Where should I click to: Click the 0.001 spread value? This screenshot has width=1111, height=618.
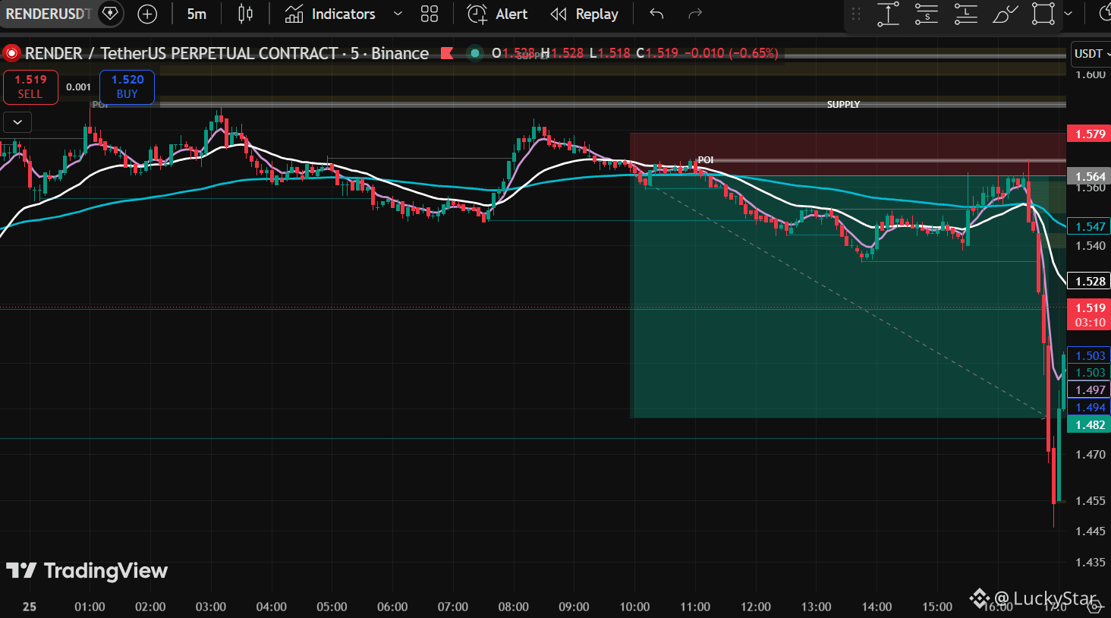click(79, 87)
